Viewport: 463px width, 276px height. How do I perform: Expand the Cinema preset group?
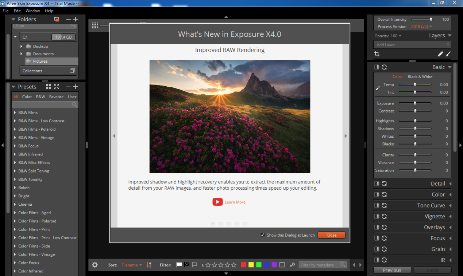[15, 204]
